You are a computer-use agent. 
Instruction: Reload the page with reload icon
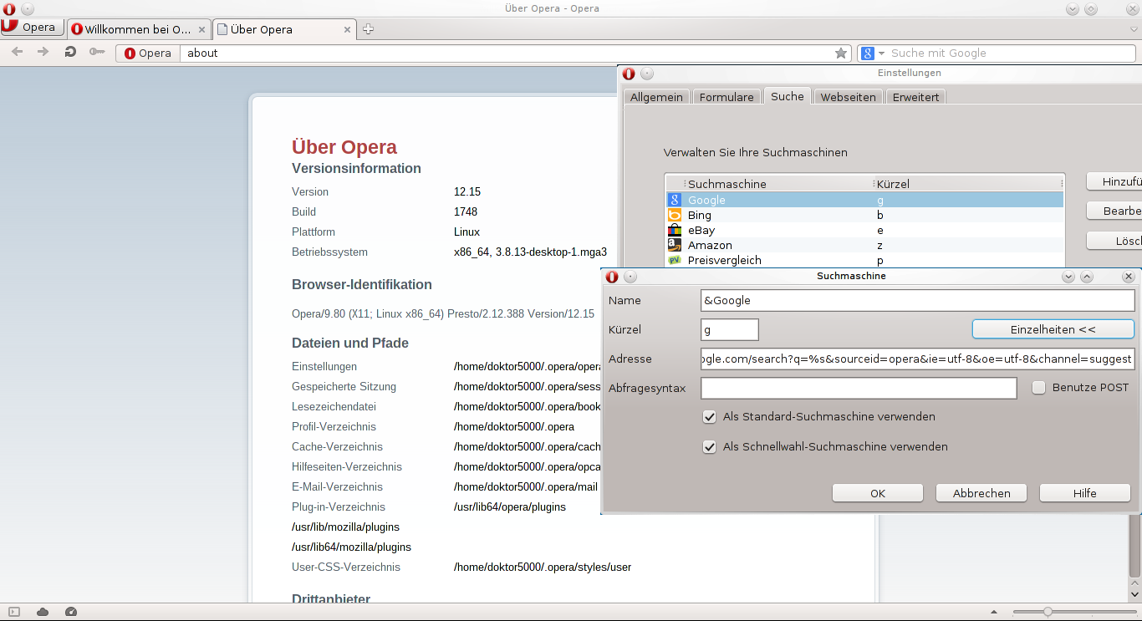[x=70, y=53]
